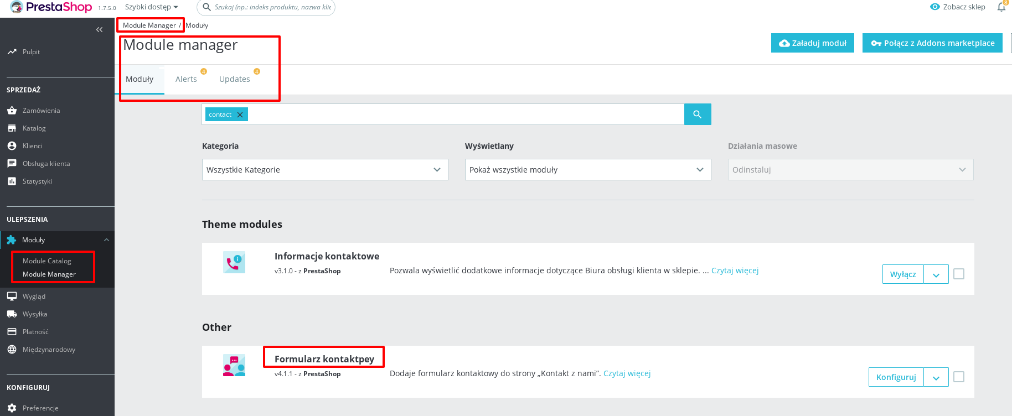
Task: Click Czytaj więcej for Informacje kontaktowe
Action: point(735,271)
